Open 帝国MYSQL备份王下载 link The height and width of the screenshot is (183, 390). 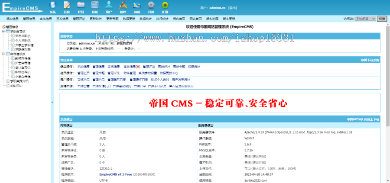tap(363, 119)
